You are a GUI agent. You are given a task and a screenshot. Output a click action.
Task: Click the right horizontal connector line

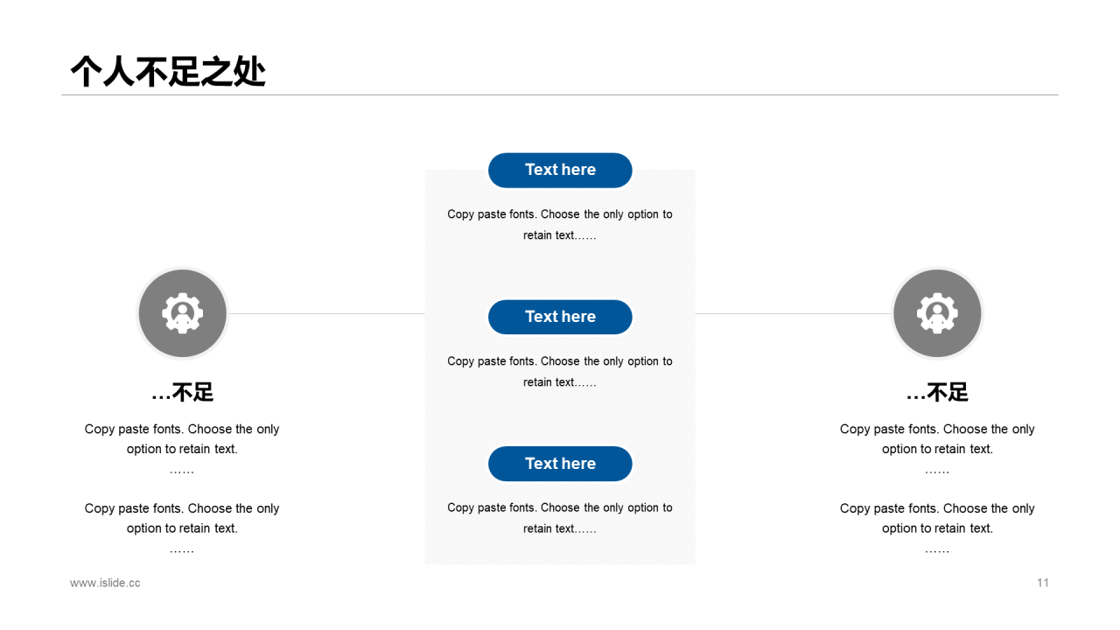794,313
